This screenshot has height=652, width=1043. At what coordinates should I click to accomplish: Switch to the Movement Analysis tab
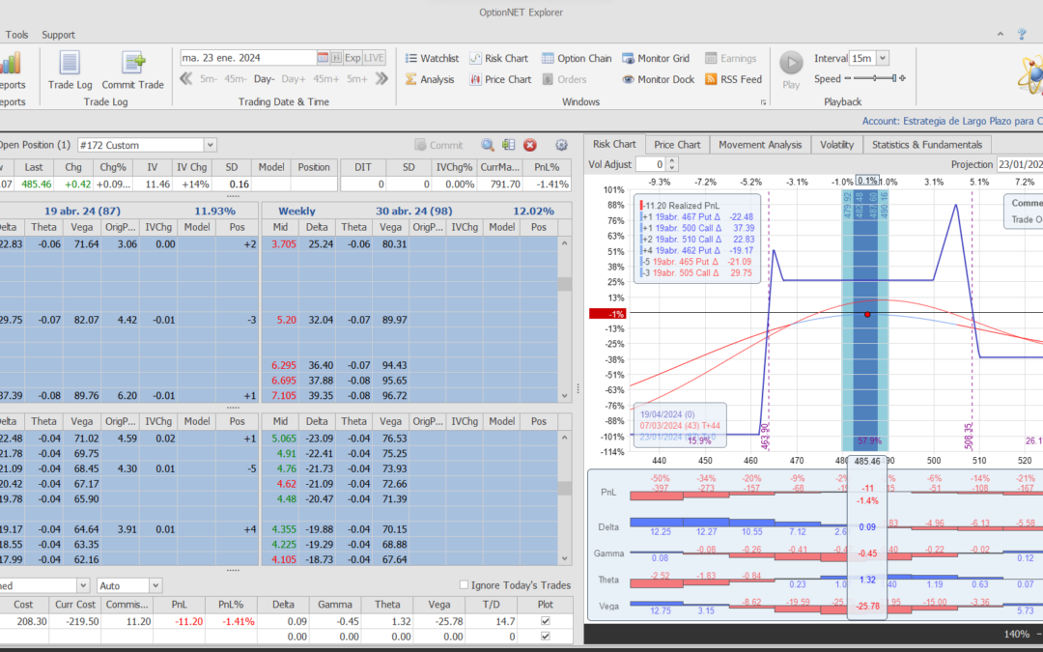(760, 145)
